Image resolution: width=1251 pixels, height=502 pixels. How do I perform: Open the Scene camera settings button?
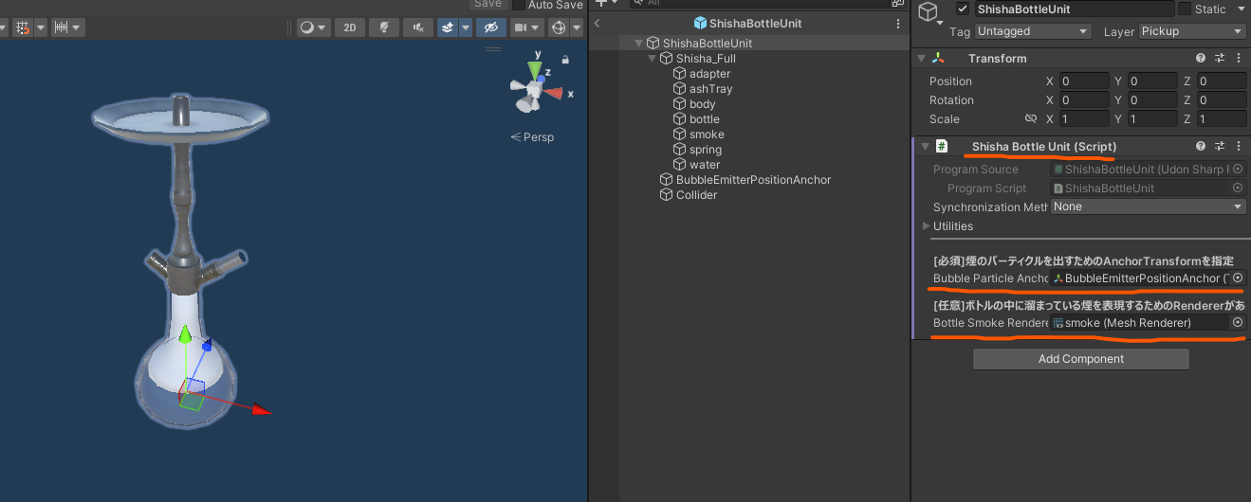pyautogui.click(x=520, y=27)
